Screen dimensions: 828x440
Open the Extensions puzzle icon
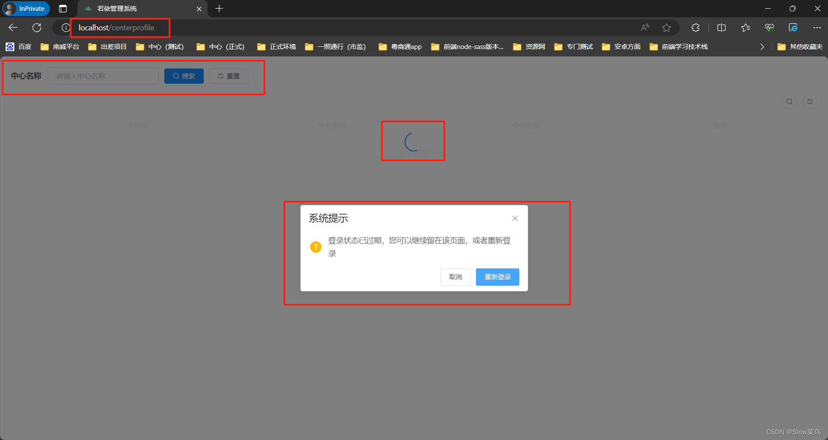coord(695,28)
